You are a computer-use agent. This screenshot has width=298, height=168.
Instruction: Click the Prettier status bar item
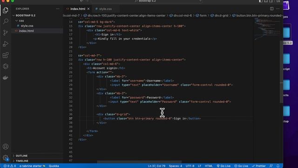259,166
